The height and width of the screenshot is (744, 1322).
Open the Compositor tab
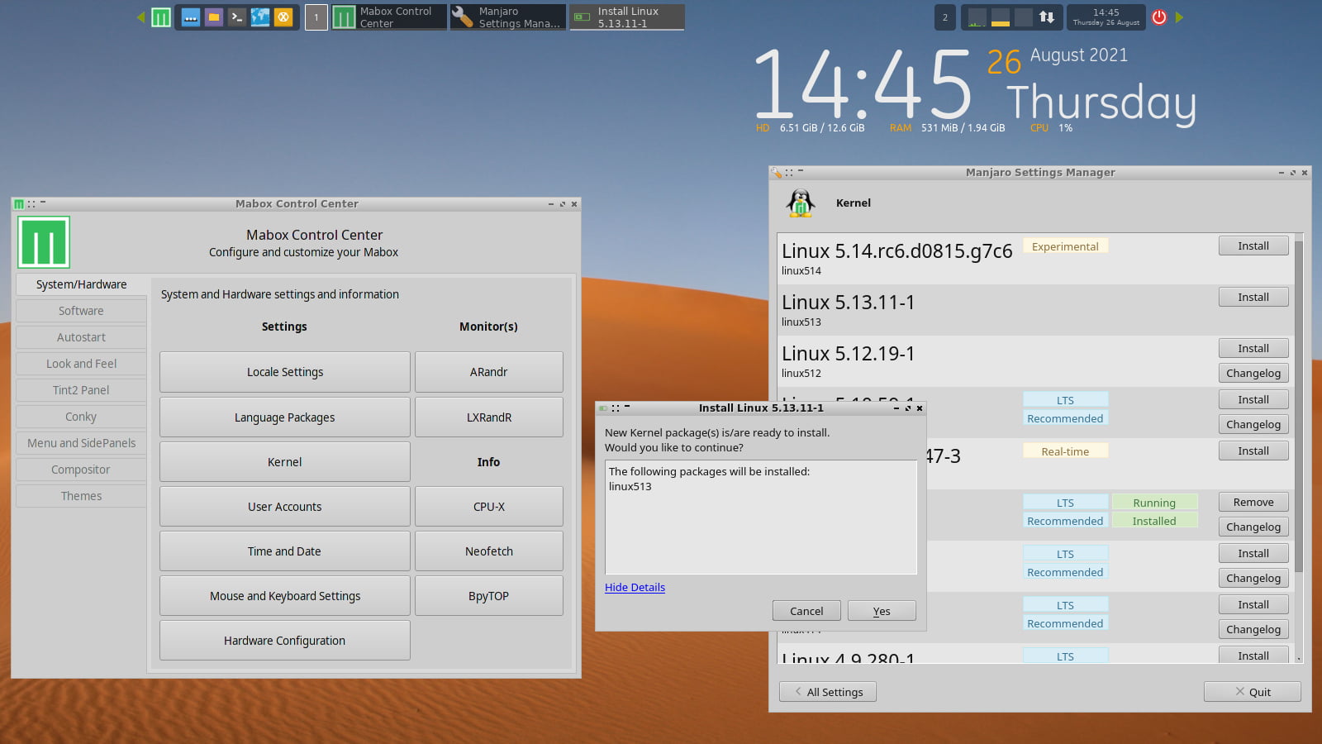tap(81, 470)
